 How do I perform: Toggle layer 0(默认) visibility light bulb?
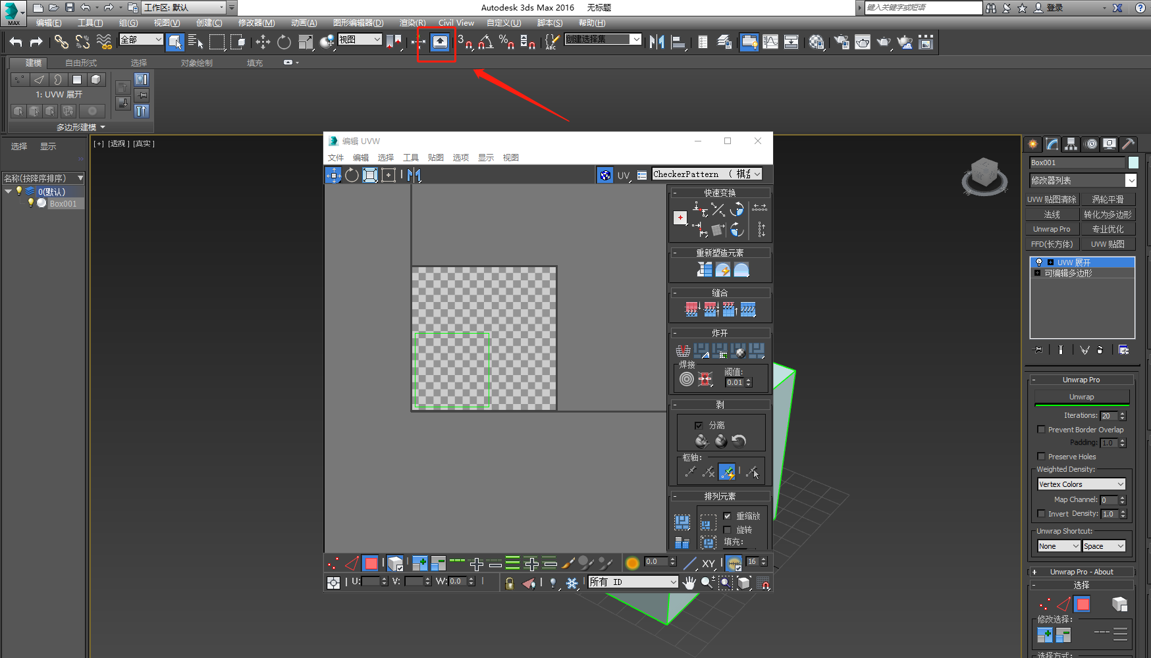(x=19, y=191)
